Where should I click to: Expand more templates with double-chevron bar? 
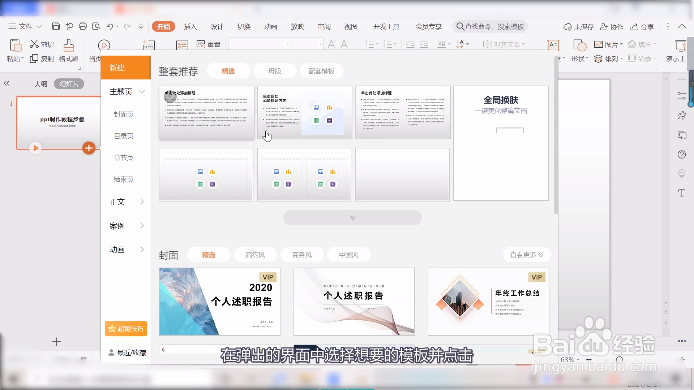click(x=352, y=218)
